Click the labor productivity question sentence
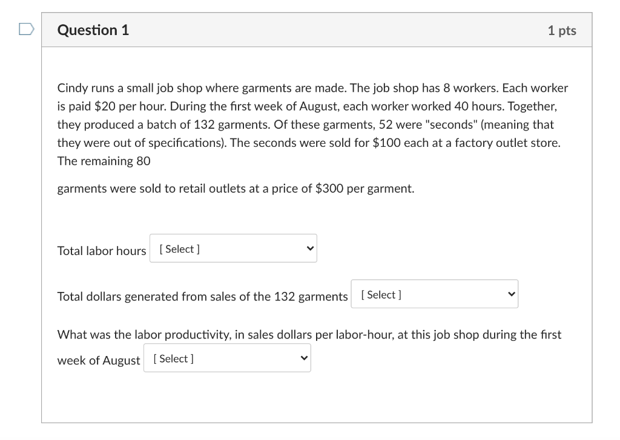Image resolution: width=620 pixels, height=440 pixels. (309, 334)
